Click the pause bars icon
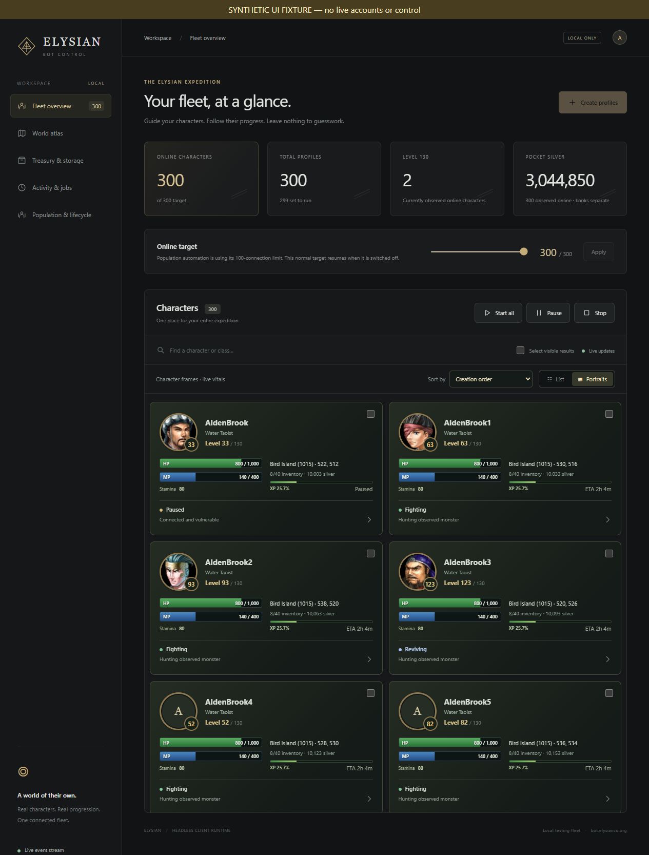The height and width of the screenshot is (855, 649). click(x=539, y=313)
